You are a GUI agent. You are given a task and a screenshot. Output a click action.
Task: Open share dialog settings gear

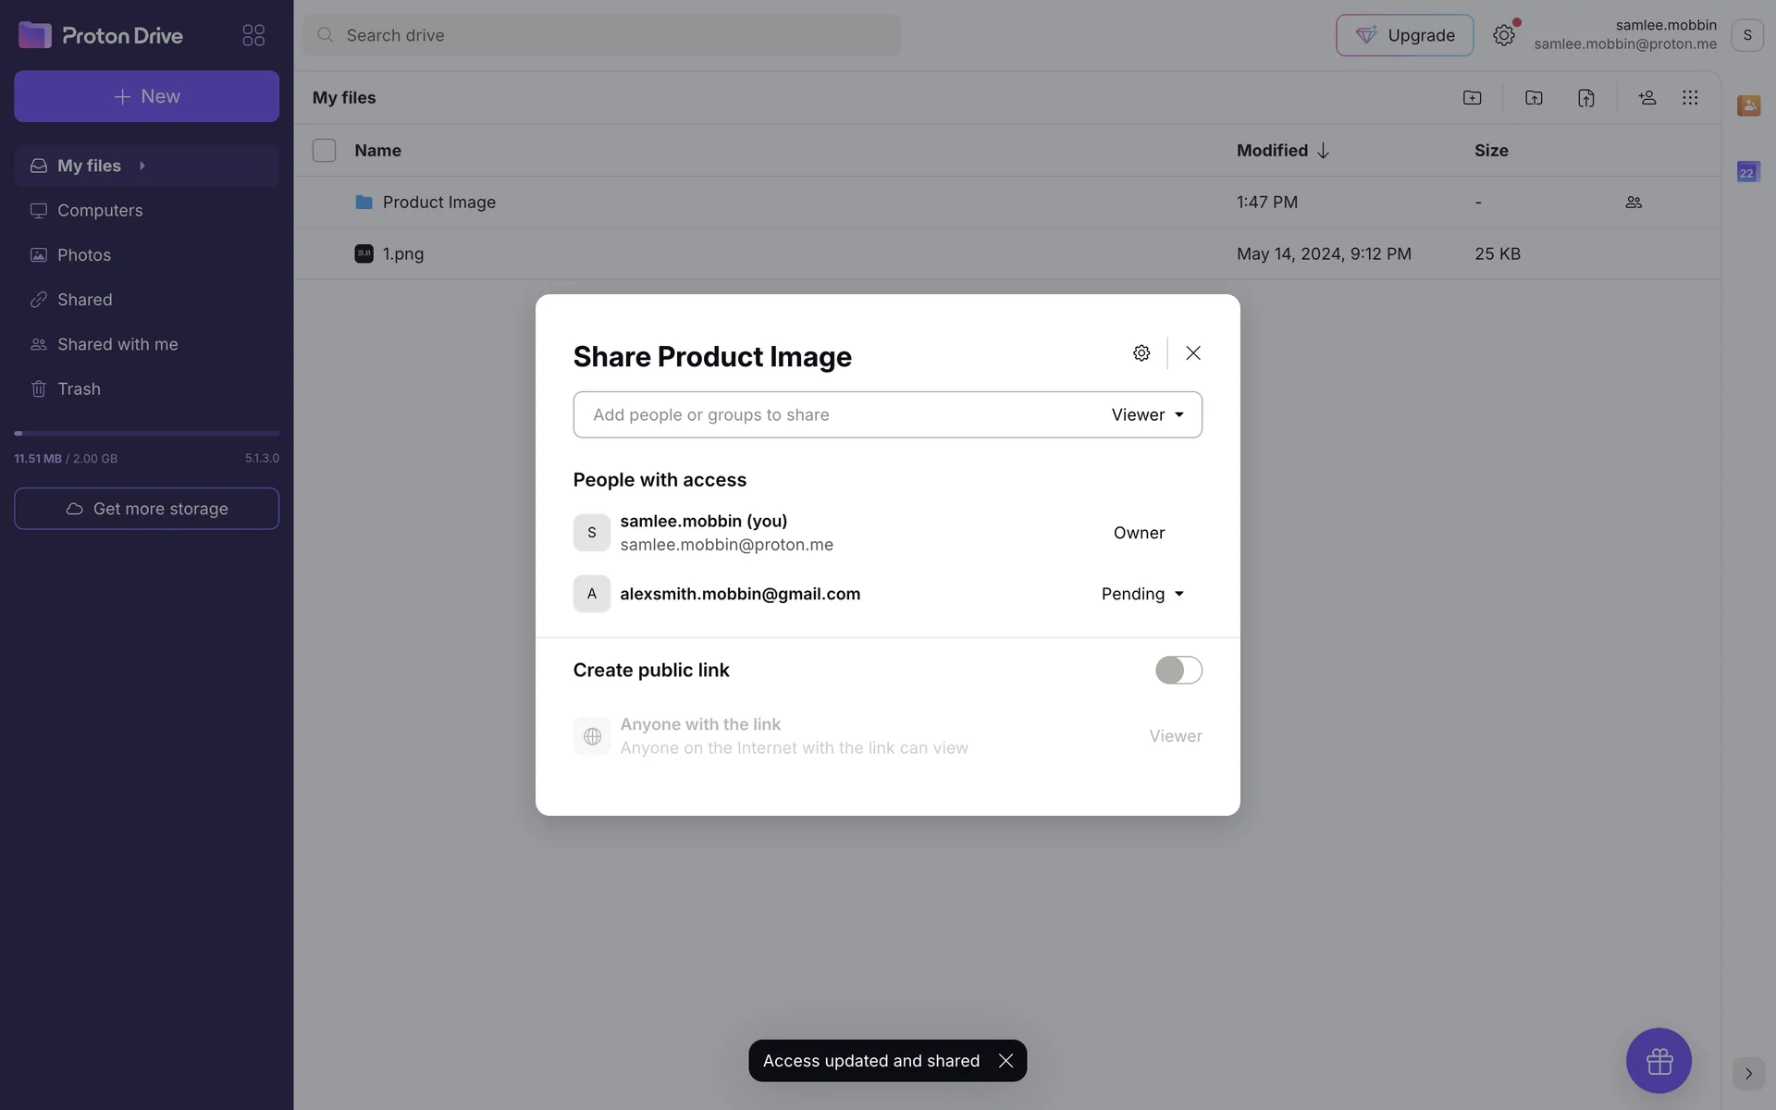click(1141, 353)
